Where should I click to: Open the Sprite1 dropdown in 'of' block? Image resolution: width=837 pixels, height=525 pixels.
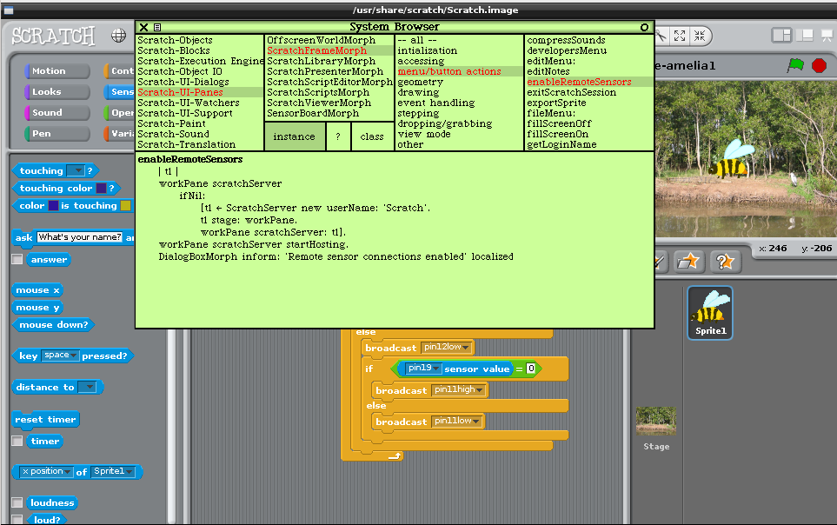113,472
